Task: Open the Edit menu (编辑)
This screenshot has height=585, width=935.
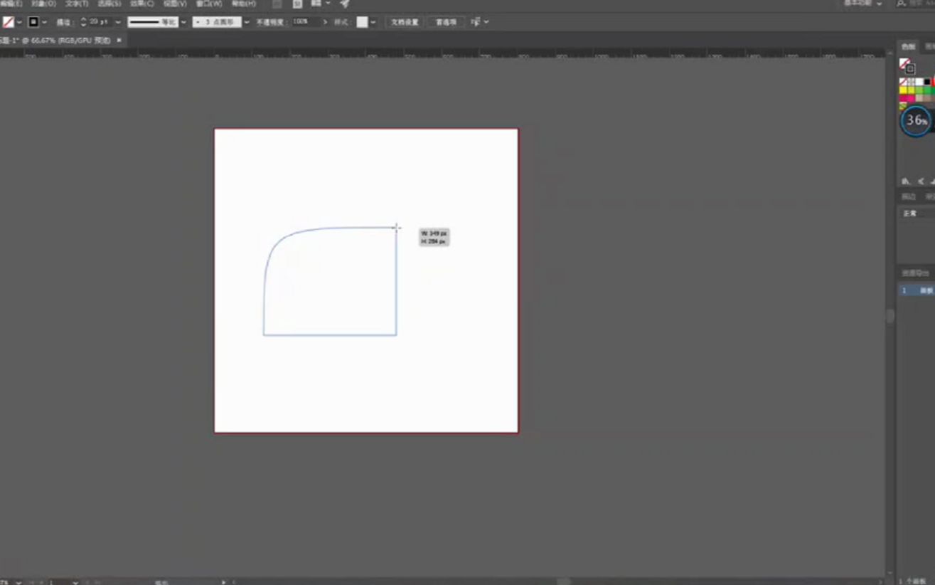Action: point(11,4)
